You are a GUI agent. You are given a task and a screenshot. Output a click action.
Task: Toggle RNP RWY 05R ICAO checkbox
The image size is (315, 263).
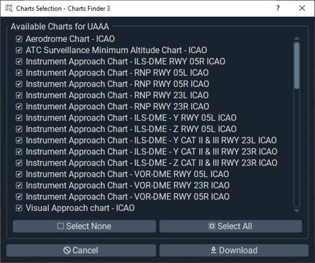click(19, 84)
